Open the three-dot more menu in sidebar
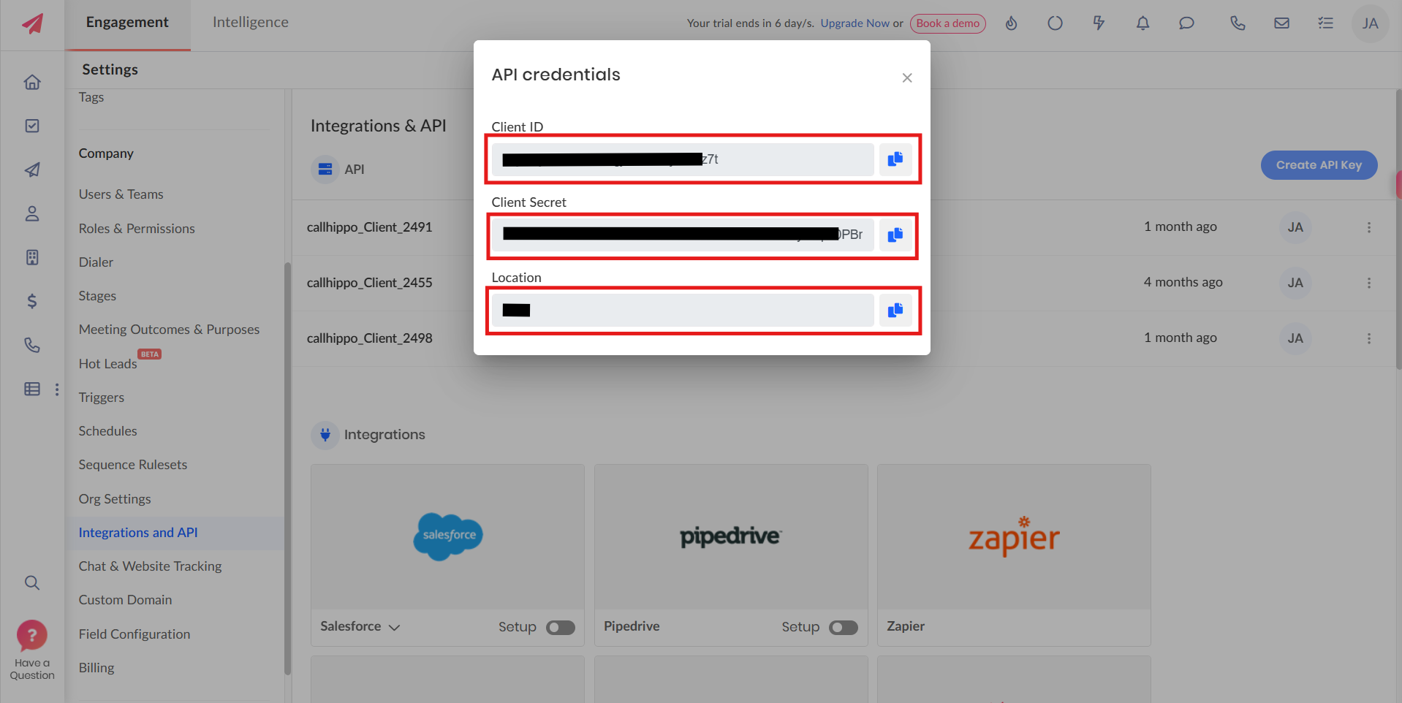Viewport: 1402px width, 703px height. point(57,389)
